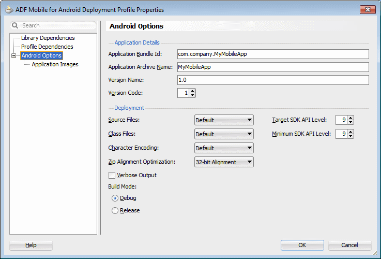Click the Application Bundle Id field
The width and height of the screenshot is (381, 259).
click(x=273, y=54)
